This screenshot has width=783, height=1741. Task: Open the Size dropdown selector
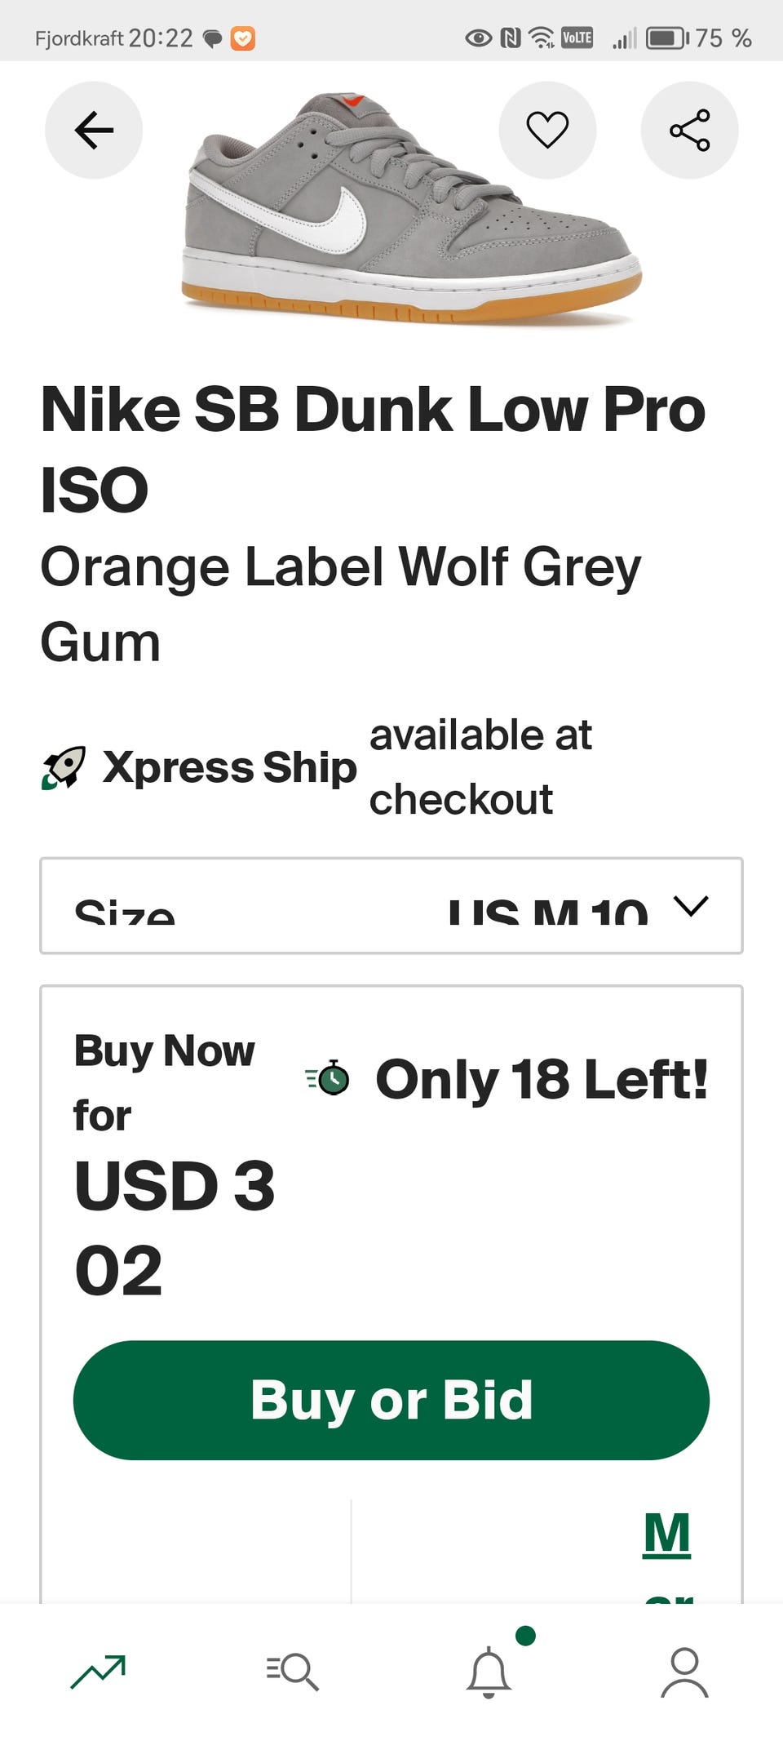tap(391, 905)
